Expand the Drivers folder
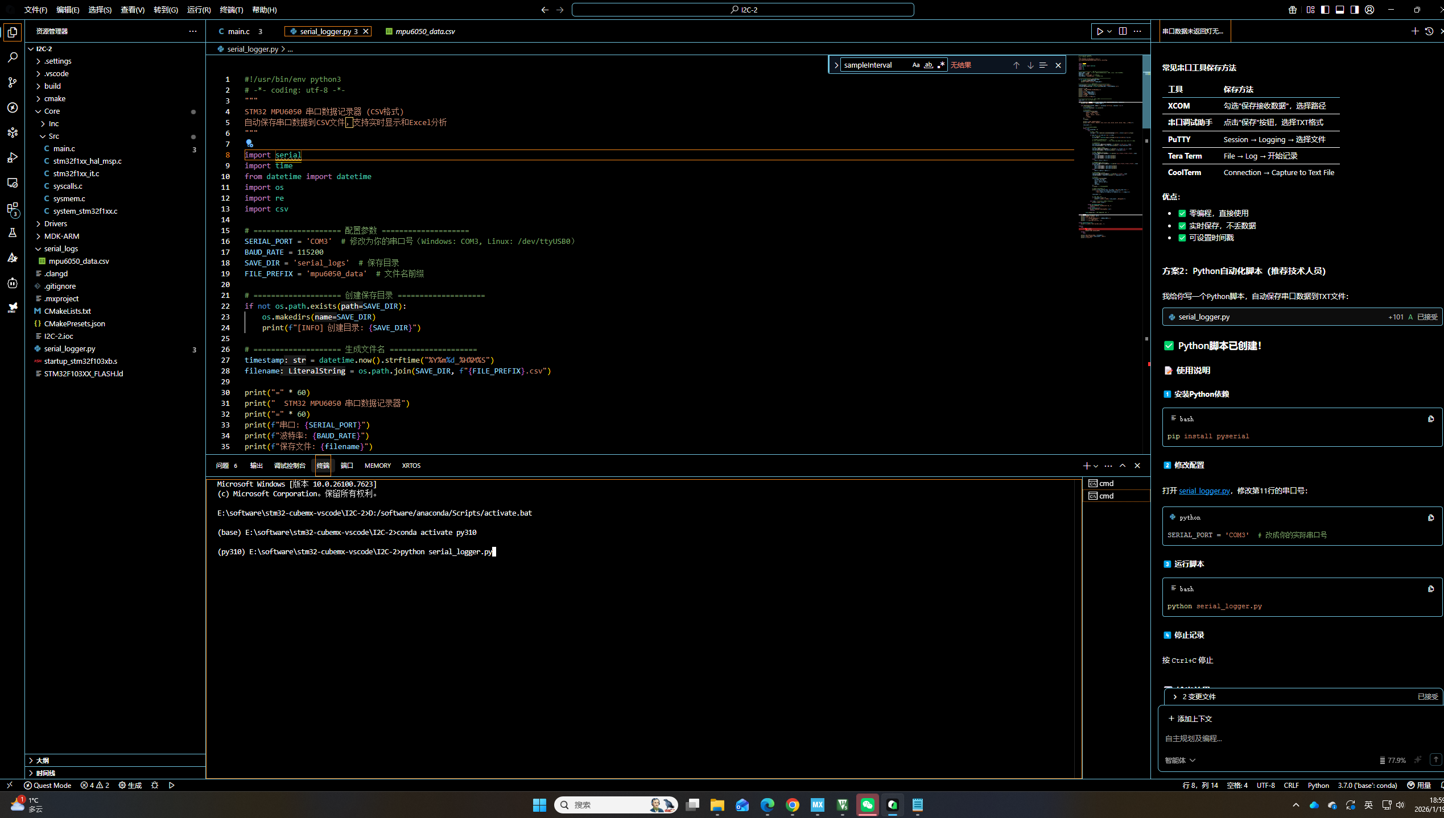This screenshot has height=818, width=1444. [x=55, y=223]
